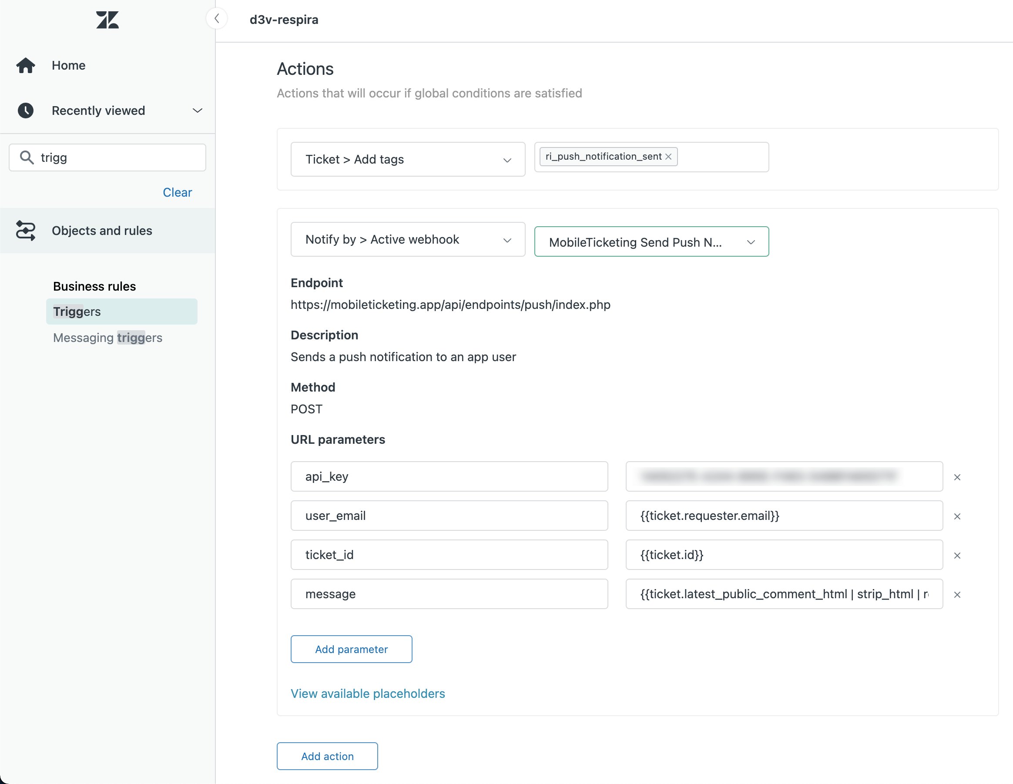Click the Add action button
Image resolution: width=1013 pixels, height=784 pixels.
[327, 756]
